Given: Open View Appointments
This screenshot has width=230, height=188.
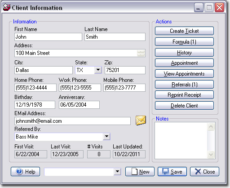Looking at the screenshot, I should click(x=184, y=74).
